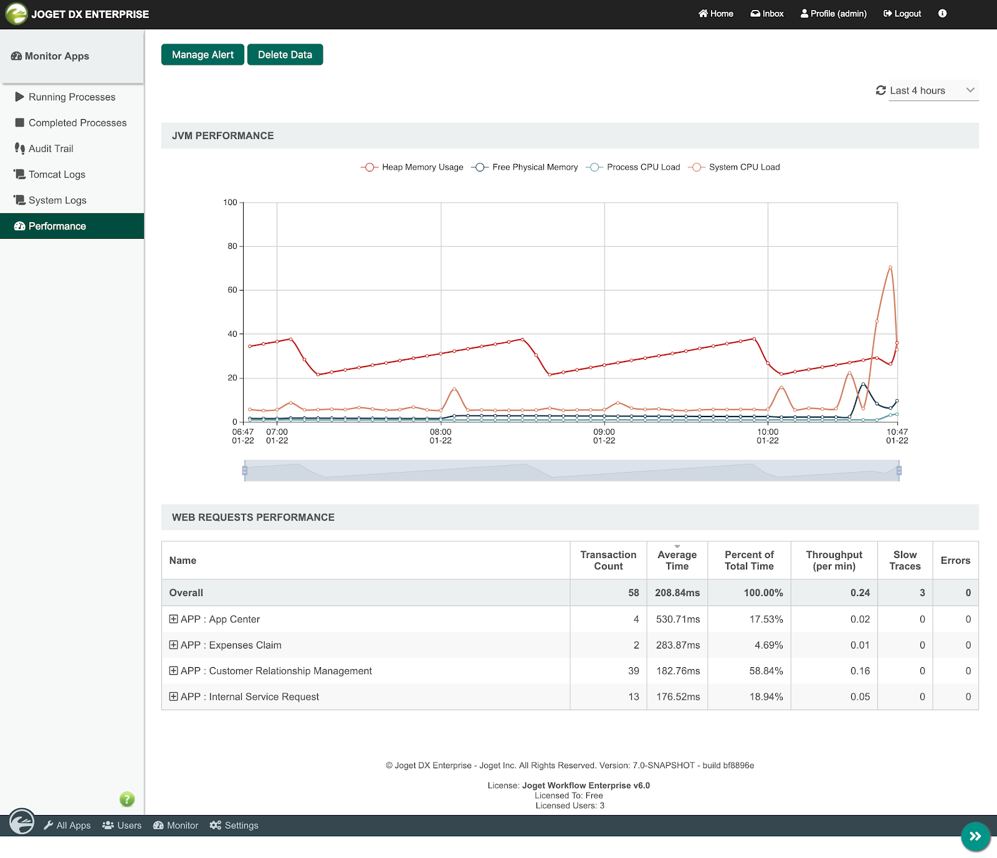Click the left handle of chart range slider
The image size is (997, 858).
(245, 471)
